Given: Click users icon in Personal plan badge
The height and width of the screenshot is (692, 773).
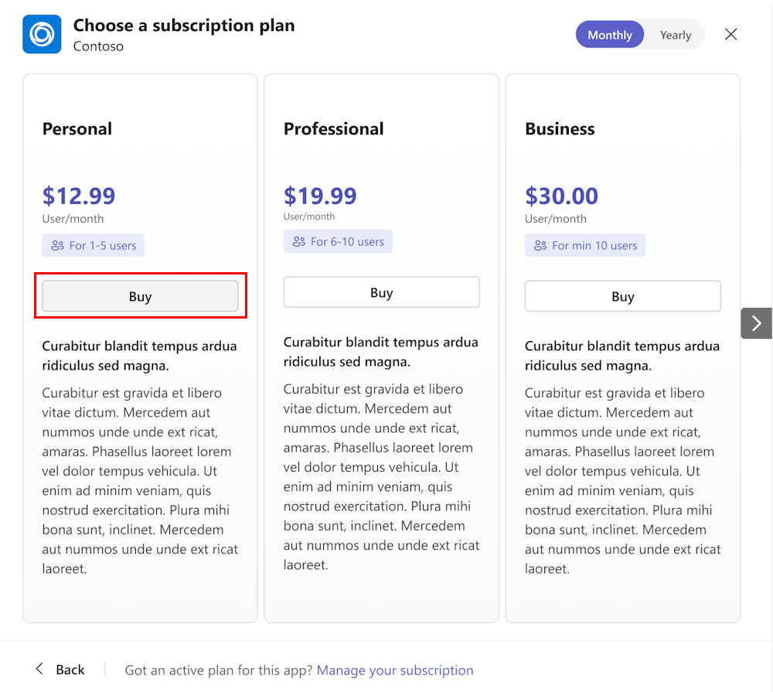Looking at the screenshot, I should pyautogui.click(x=57, y=246).
